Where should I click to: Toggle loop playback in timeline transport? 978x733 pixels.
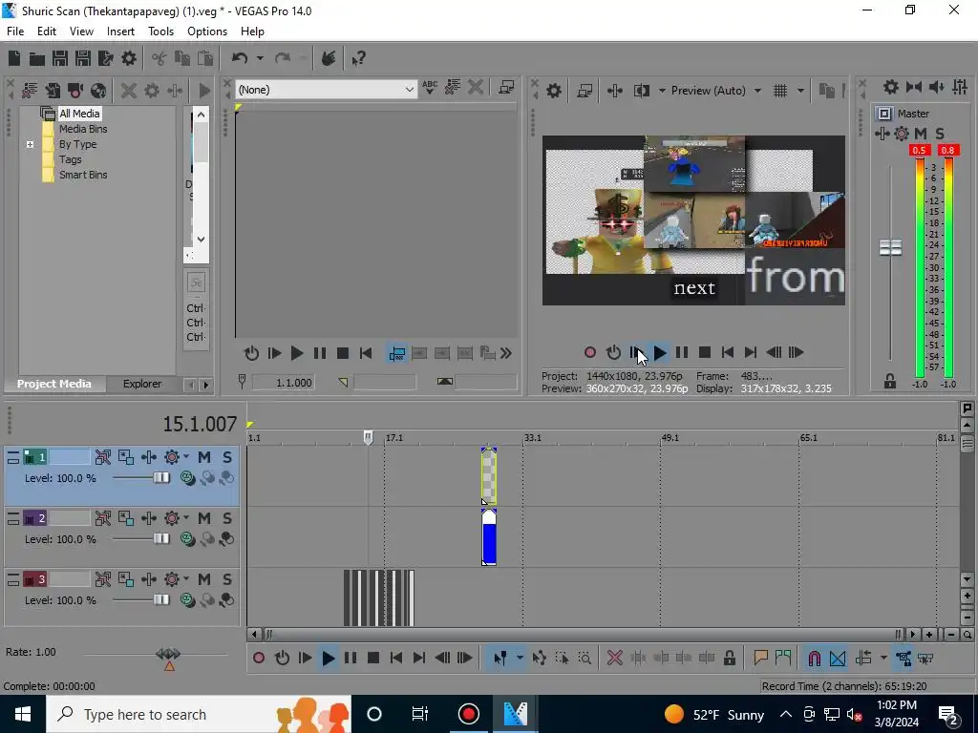[x=282, y=659]
